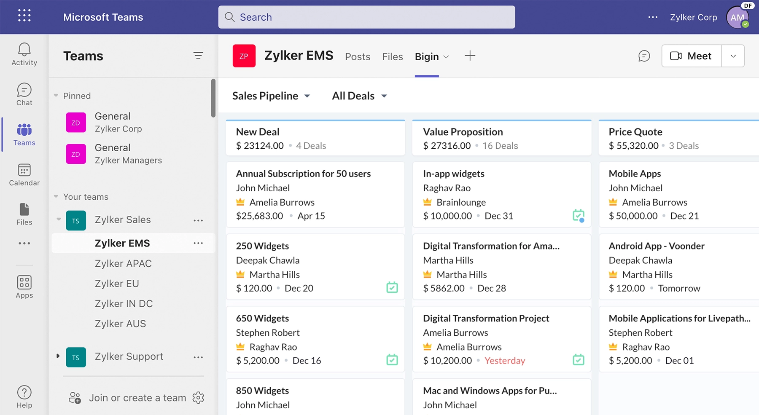Collapse the Pinned section
Screen dimensions: 759x415
(56, 96)
